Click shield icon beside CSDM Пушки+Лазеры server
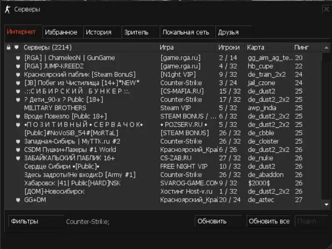Image resolution: width=332 pixels, height=249 pixels. 18,150
